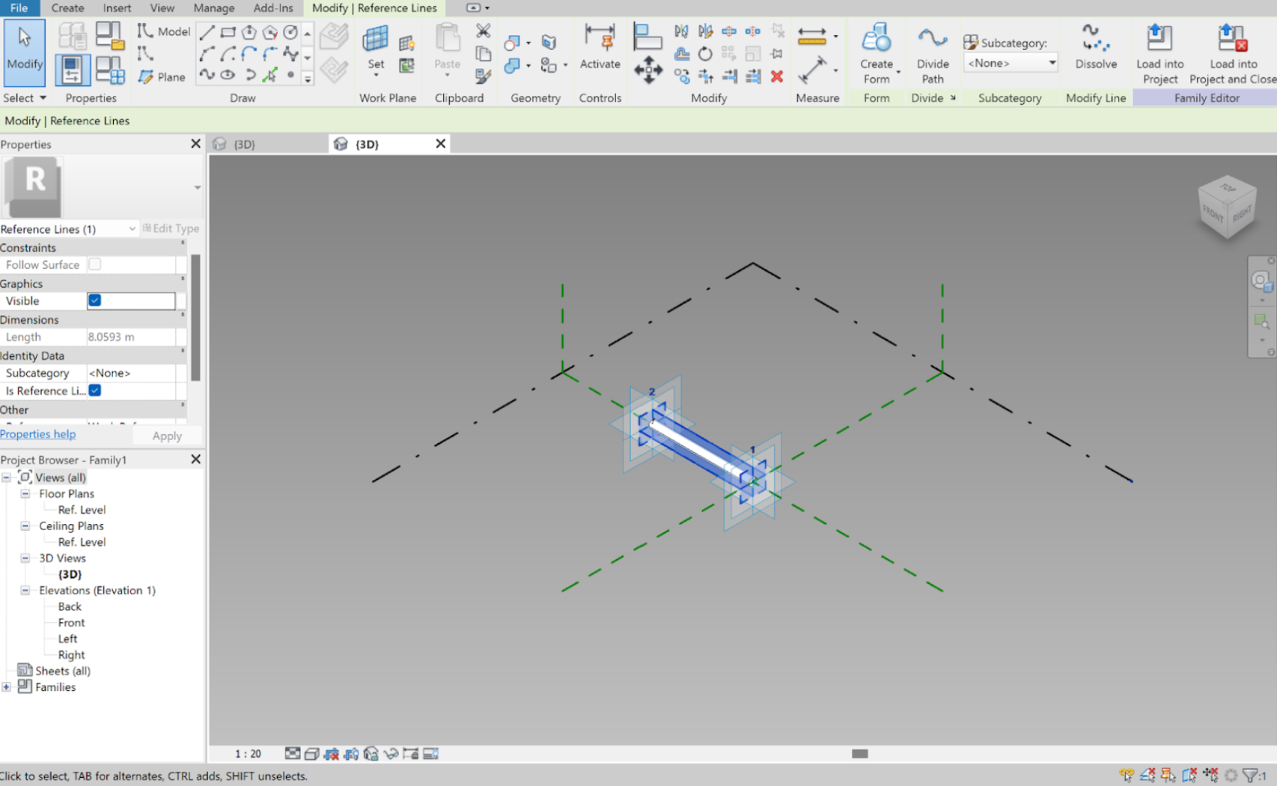Click the horizontal scrollbar thumb below view
This screenshot has width=1277, height=786.
click(860, 754)
